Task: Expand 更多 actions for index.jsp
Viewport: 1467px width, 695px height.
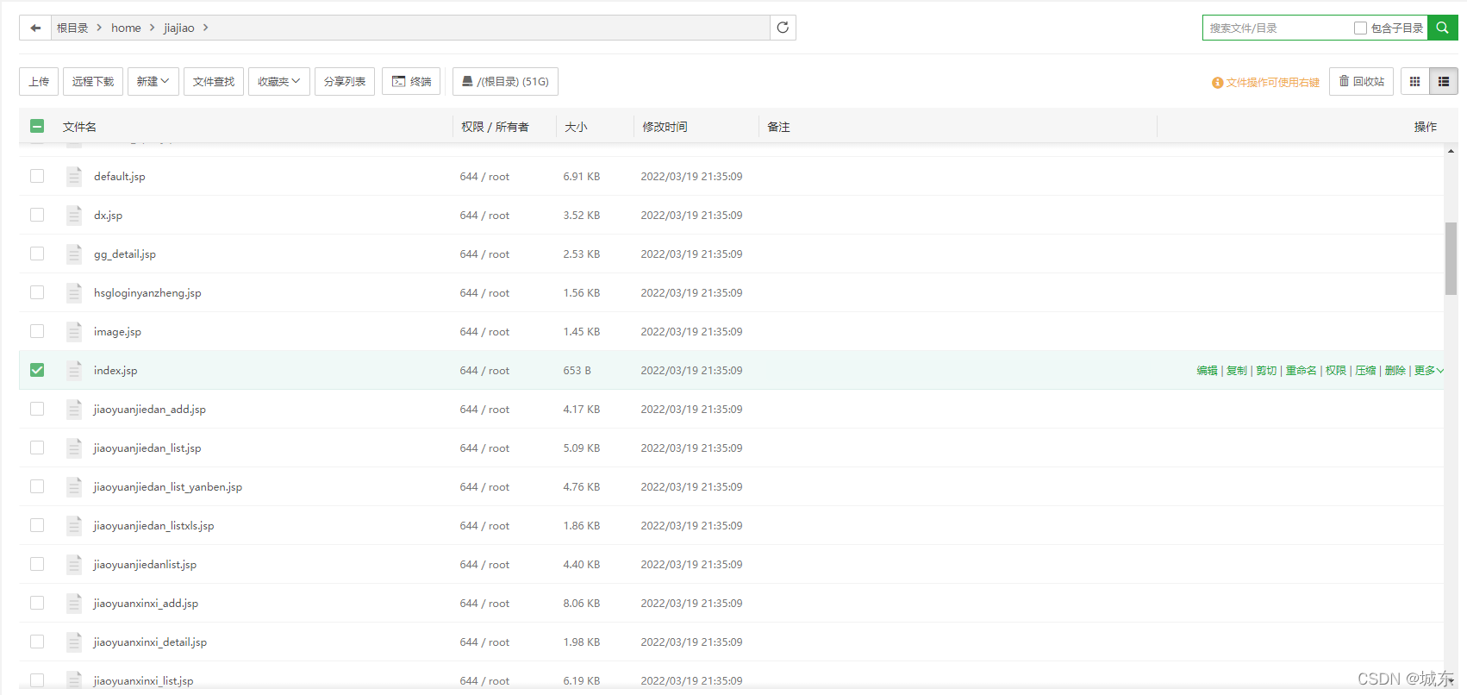Action: [1428, 371]
